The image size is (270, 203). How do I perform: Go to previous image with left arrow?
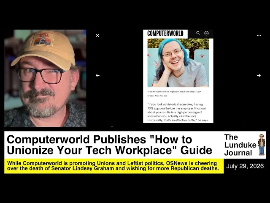point(97,75)
